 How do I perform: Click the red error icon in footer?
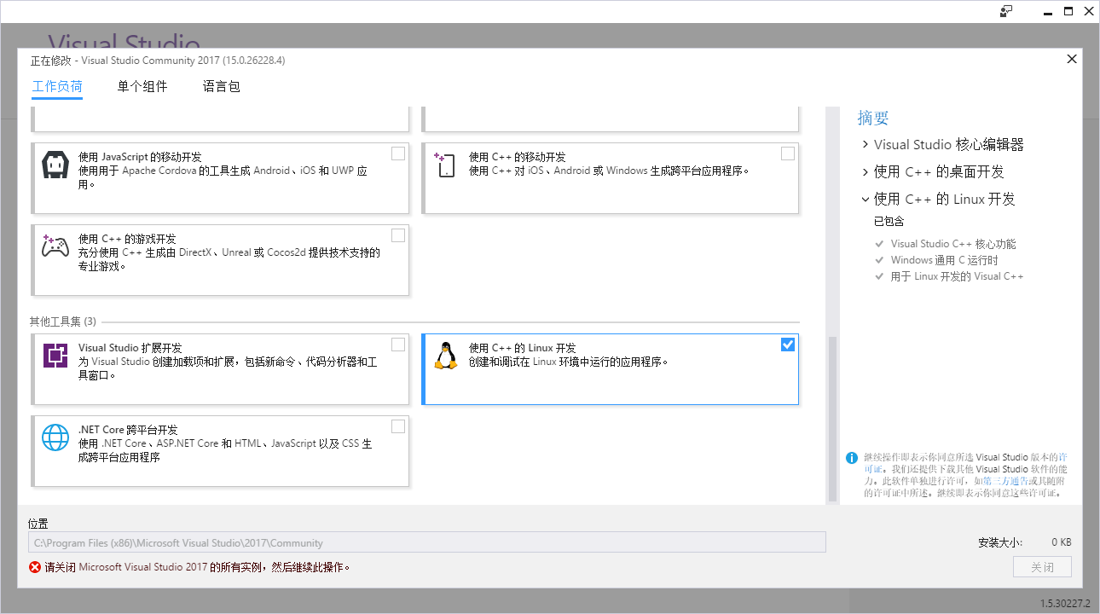click(34, 567)
